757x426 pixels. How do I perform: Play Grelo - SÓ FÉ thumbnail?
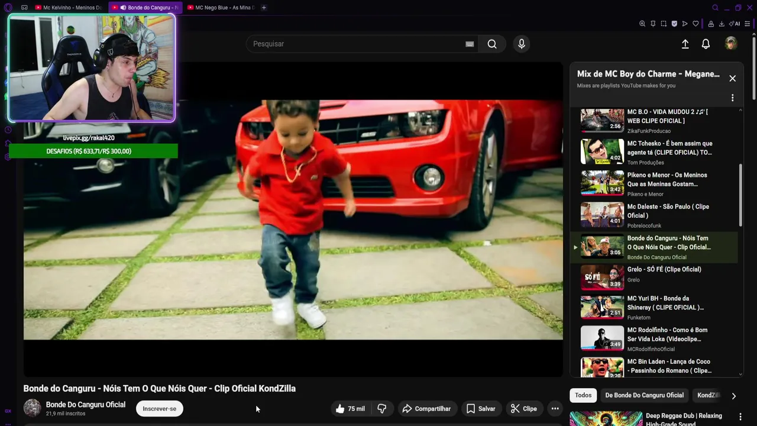[602, 277]
